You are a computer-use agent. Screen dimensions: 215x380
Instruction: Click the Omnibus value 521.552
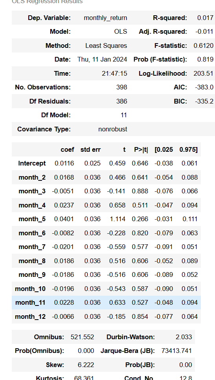click(x=82, y=337)
